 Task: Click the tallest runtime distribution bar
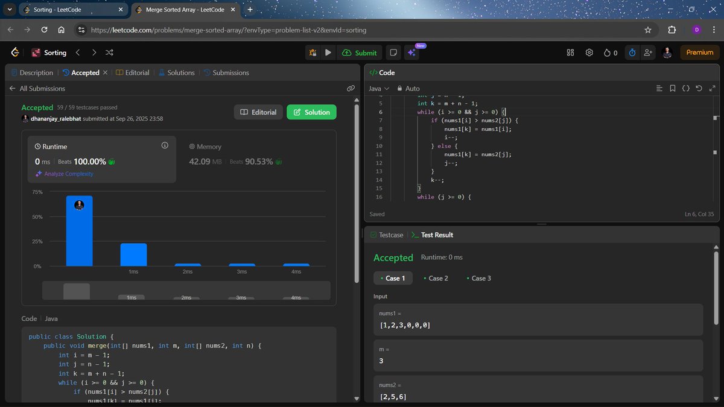(79, 231)
